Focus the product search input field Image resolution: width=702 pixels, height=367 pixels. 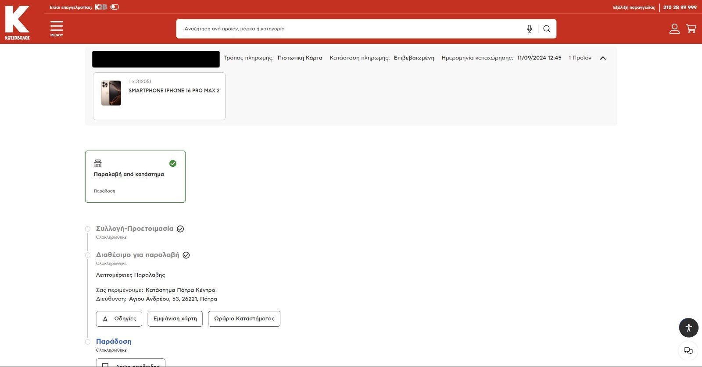point(351,29)
